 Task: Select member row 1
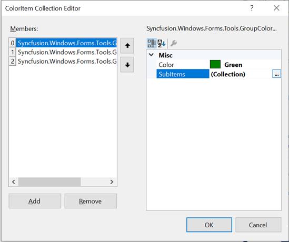click(63, 52)
